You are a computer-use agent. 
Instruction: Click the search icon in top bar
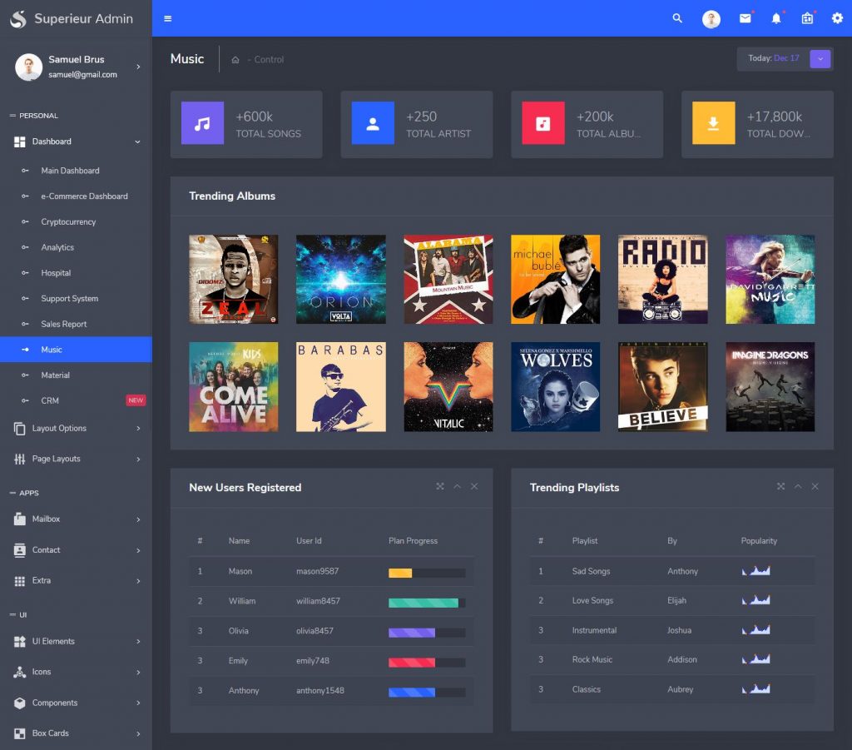677,18
